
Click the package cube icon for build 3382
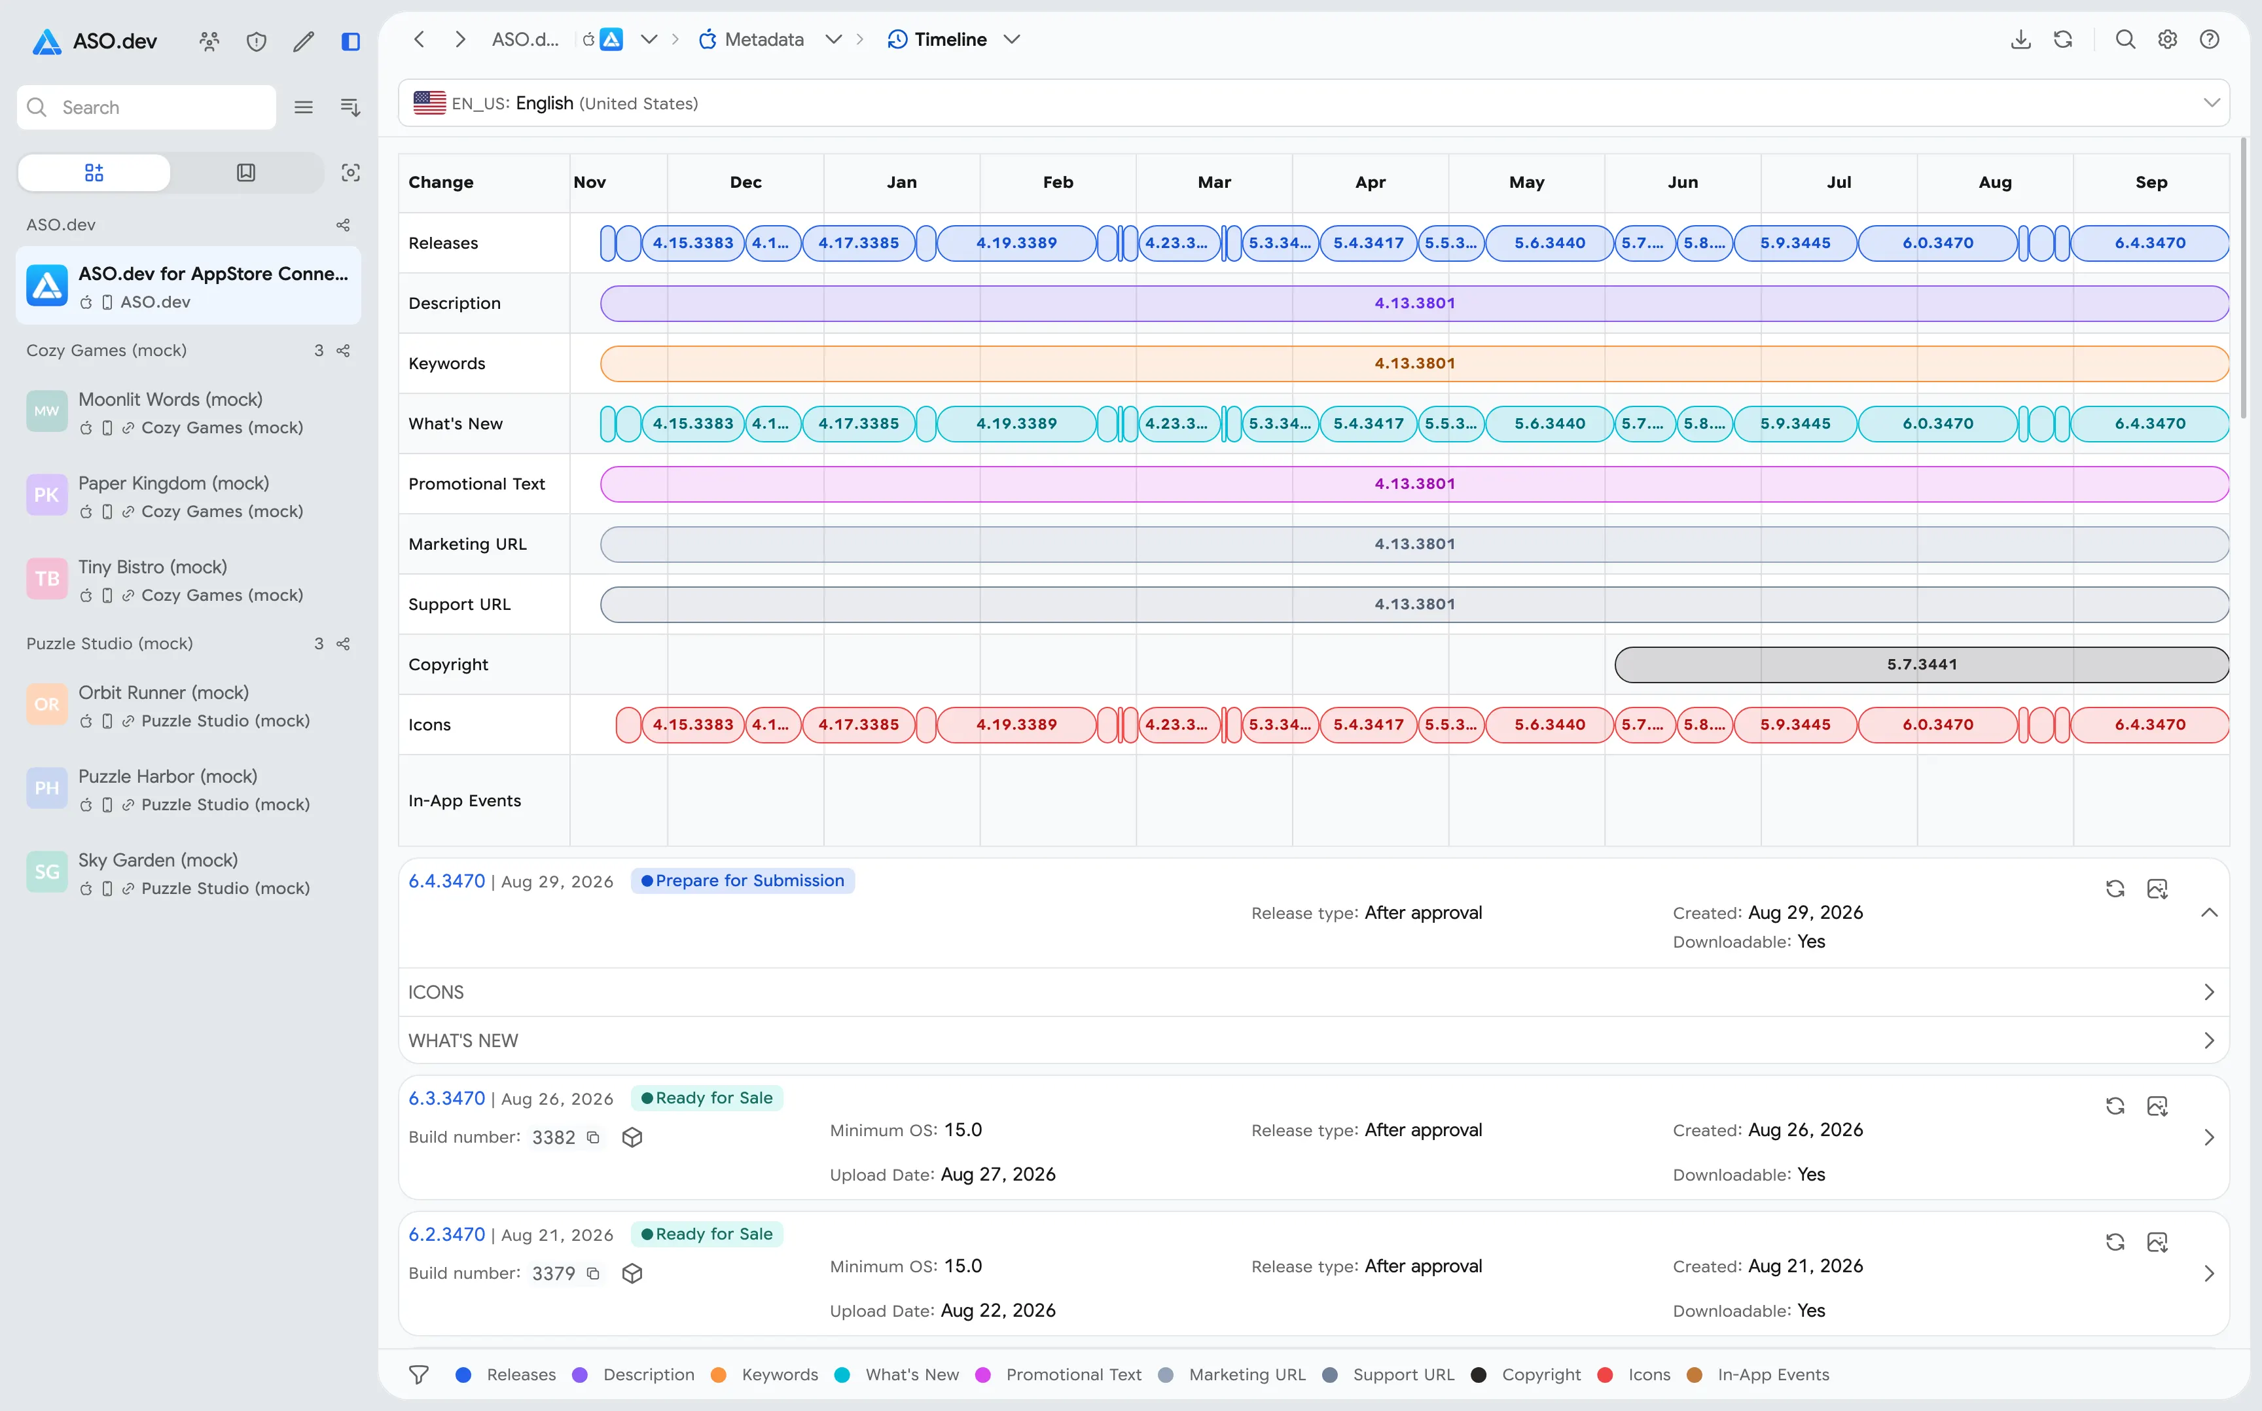pos(633,1137)
